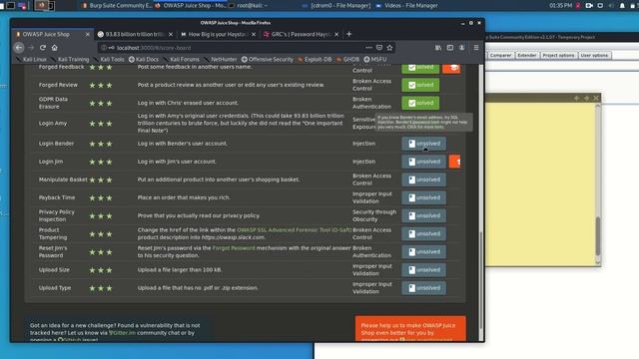This screenshot has width=639, height=359.
Task: Click unsolved button for Reset Jim's Password
Action: [x=423, y=252]
